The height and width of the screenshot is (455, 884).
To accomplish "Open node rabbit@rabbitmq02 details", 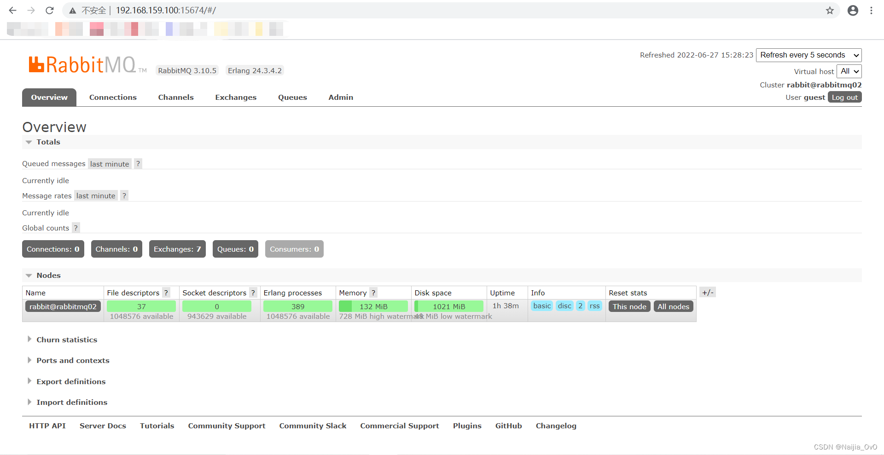I will click(x=63, y=306).
